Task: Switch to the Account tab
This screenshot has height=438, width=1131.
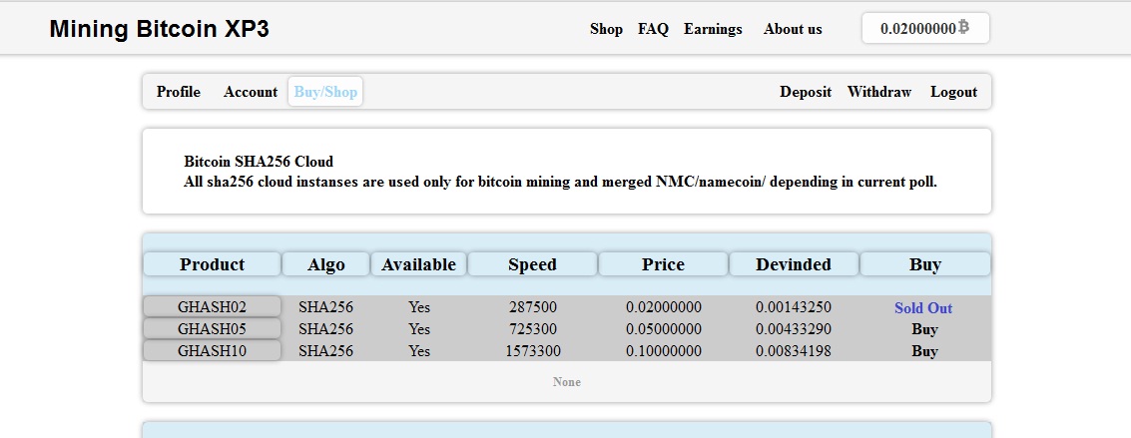Action: (x=251, y=92)
